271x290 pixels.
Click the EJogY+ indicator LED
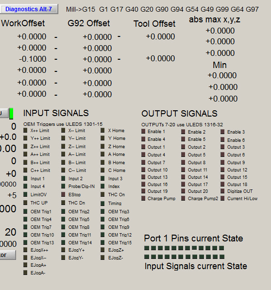coord(63,250)
